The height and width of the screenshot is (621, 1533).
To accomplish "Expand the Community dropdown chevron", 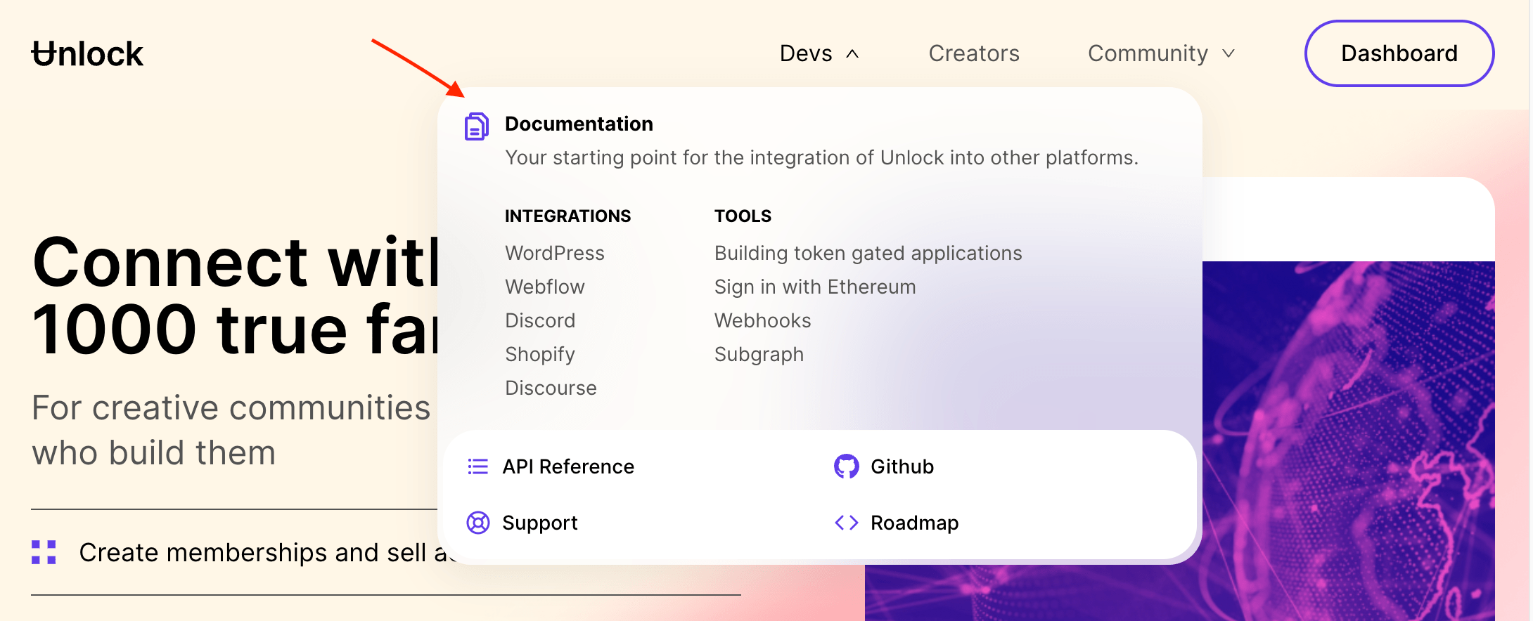I will coord(1229,54).
